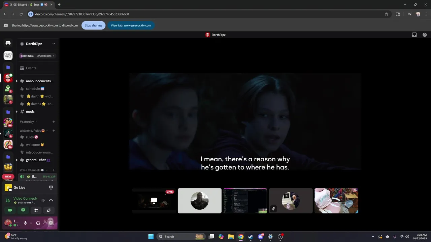Open a new browser tab
Screen dimensions: 431x242
(59, 4)
